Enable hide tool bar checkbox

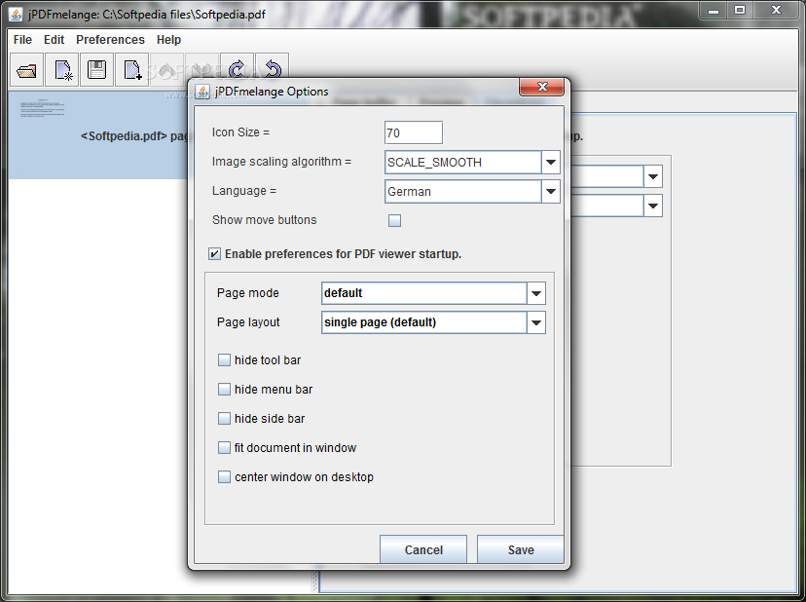tap(224, 359)
